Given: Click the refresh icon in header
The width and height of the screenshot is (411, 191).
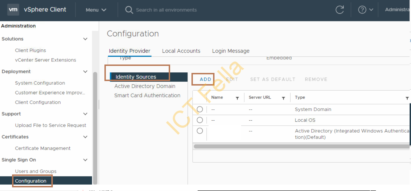Looking at the screenshot, I should (x=340, y=10).
